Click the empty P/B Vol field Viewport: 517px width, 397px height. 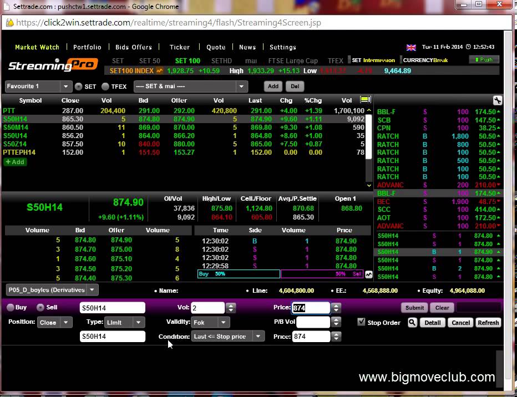pos(313,322)
